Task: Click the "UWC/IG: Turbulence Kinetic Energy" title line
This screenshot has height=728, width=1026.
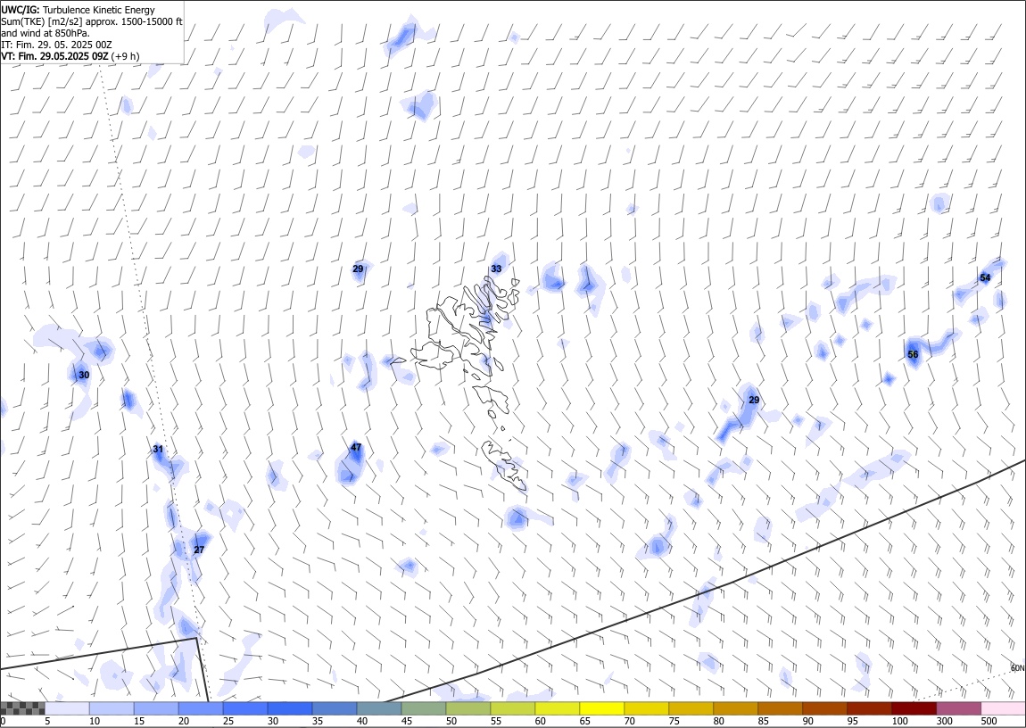Action: (78, 10)
